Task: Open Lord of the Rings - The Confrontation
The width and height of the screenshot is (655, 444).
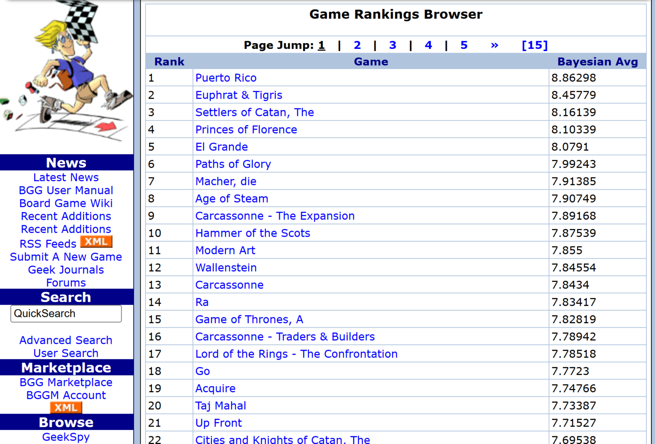Action: pos(297,354)
